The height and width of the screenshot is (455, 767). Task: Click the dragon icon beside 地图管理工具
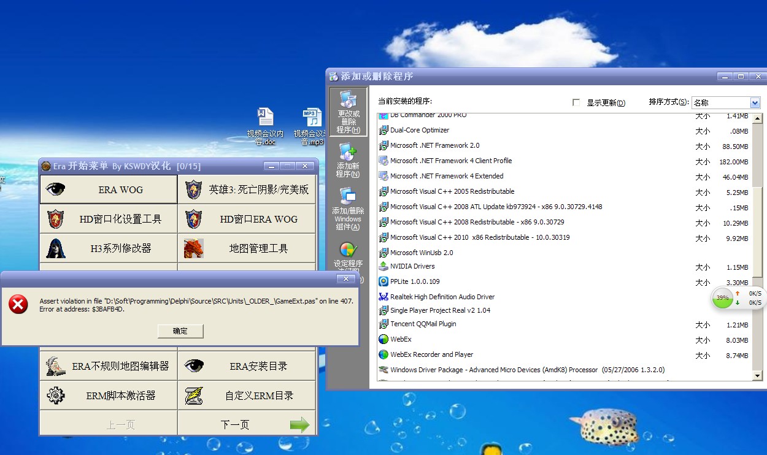[x=193, y=248]
